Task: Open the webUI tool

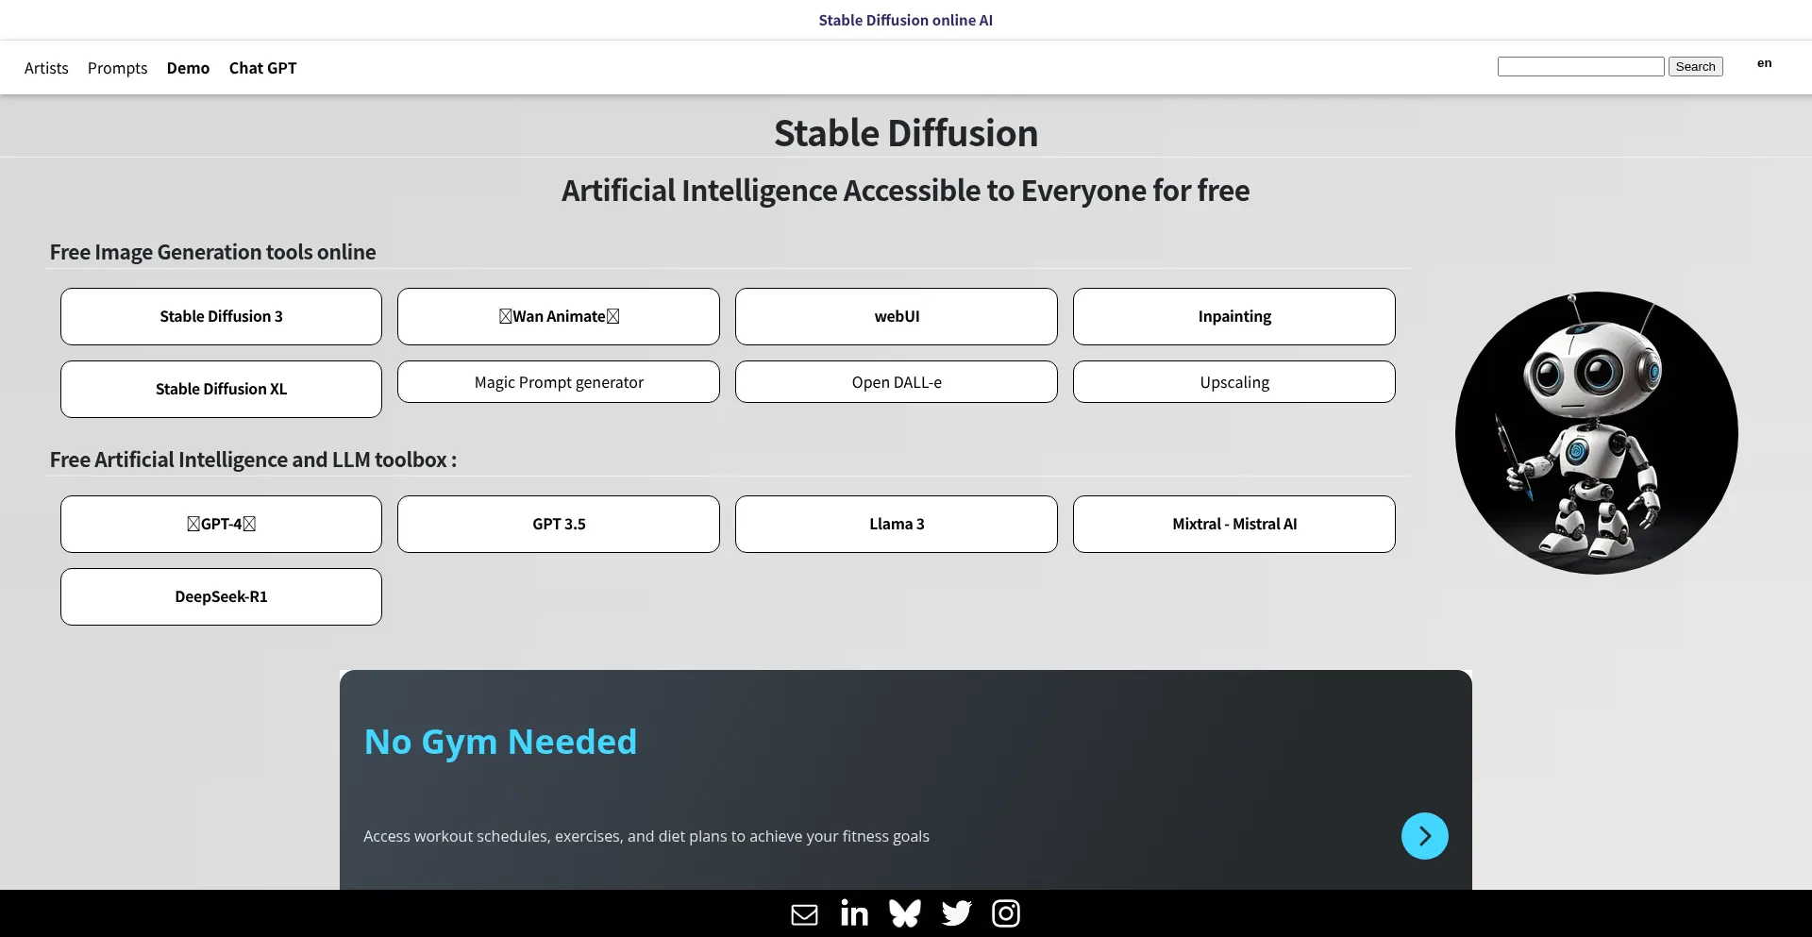Action: point(897,316)
